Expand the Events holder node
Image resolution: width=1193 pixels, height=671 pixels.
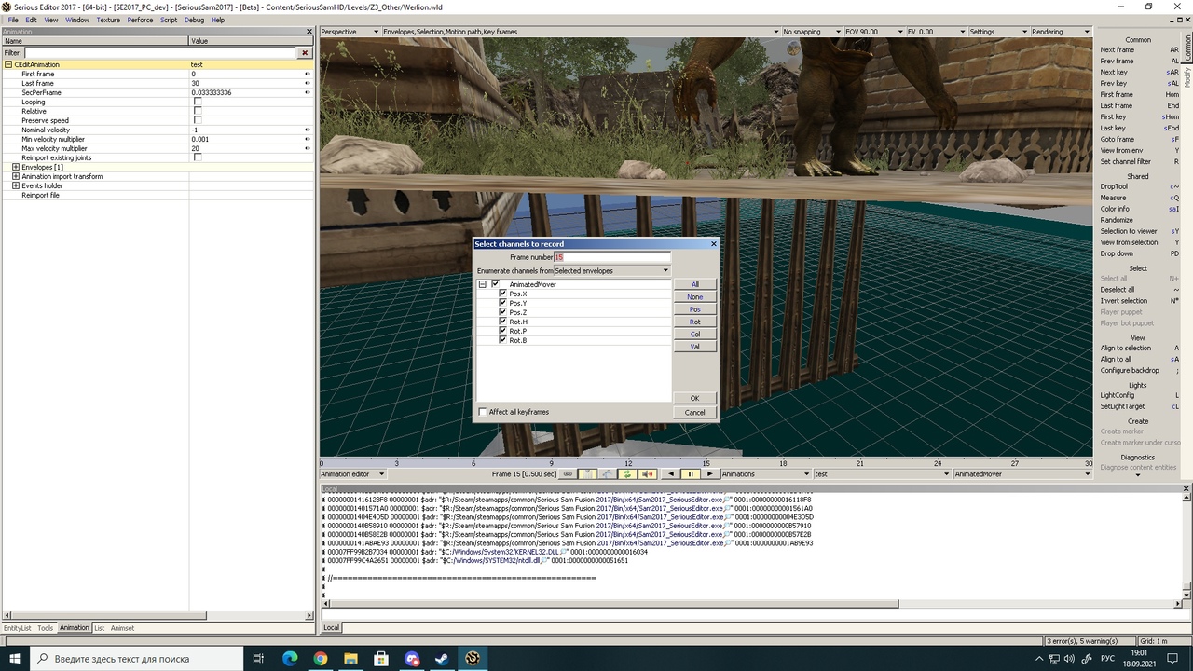[x=16, y=185]
